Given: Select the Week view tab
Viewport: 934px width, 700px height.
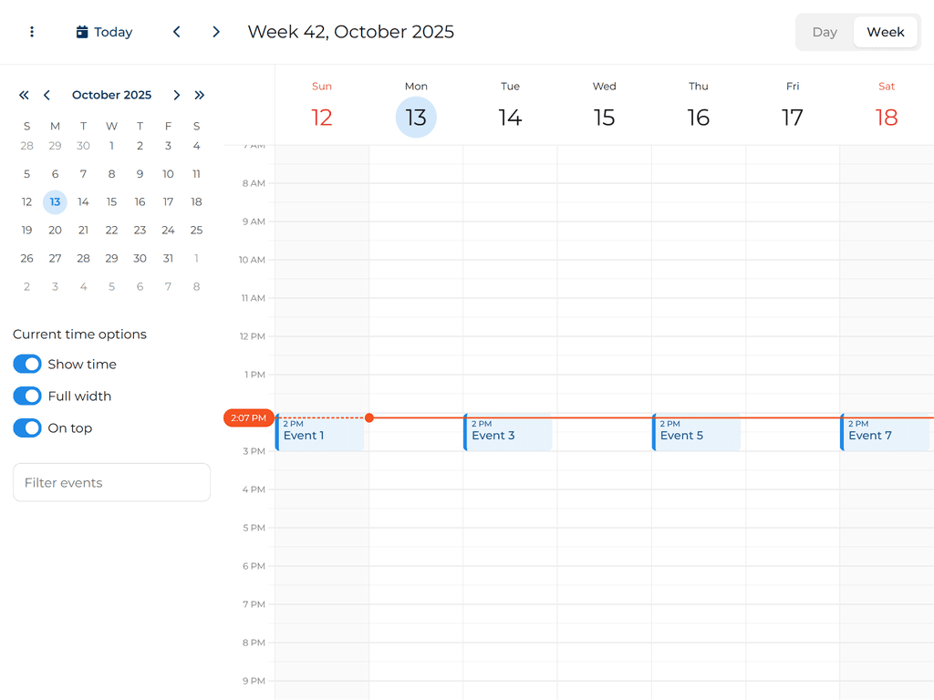Looking at the screenshot, I should point(885,32).
